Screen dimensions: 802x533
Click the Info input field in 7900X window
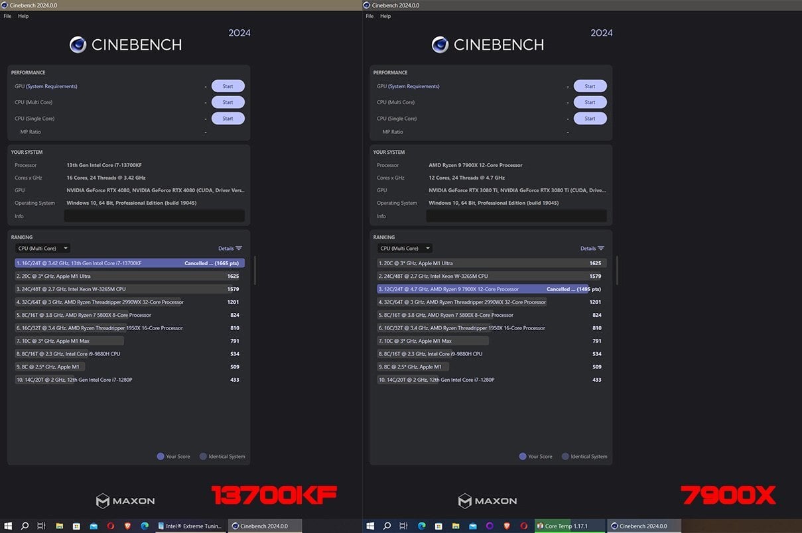pos(516,216)
